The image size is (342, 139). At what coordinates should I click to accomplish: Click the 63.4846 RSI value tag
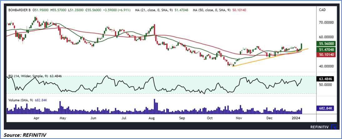(x=326, y=79)
